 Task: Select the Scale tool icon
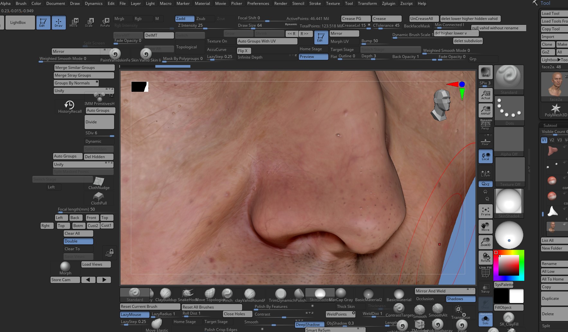pos(89,22)
